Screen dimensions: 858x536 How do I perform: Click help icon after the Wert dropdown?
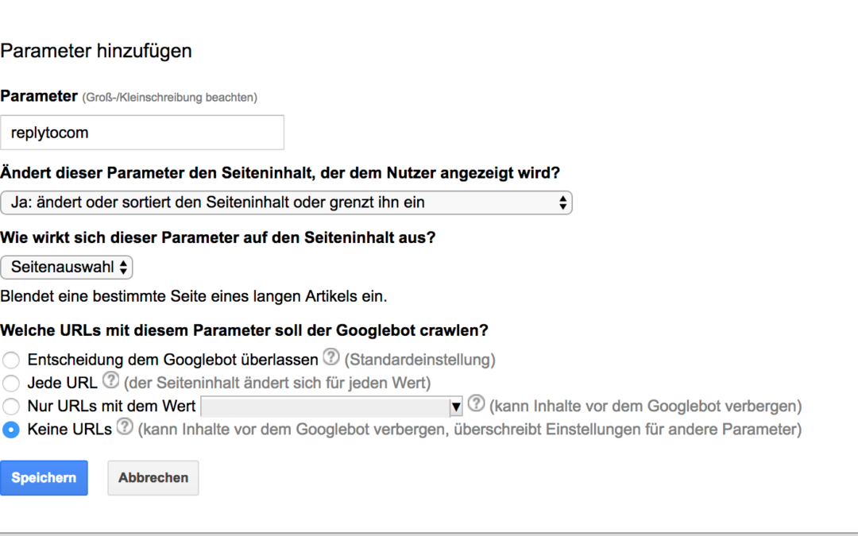click(476, 403)
